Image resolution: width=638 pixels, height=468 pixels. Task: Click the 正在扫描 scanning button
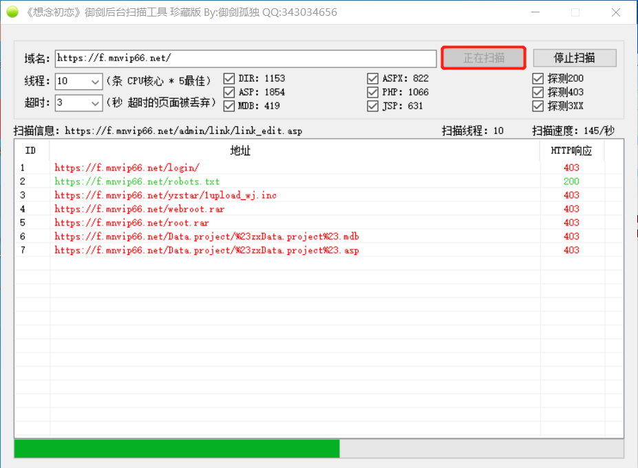click(x=484, y=58)
